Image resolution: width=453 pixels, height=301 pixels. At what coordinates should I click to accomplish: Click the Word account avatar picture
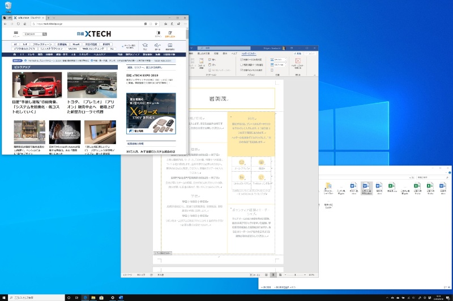click(284, 48)
